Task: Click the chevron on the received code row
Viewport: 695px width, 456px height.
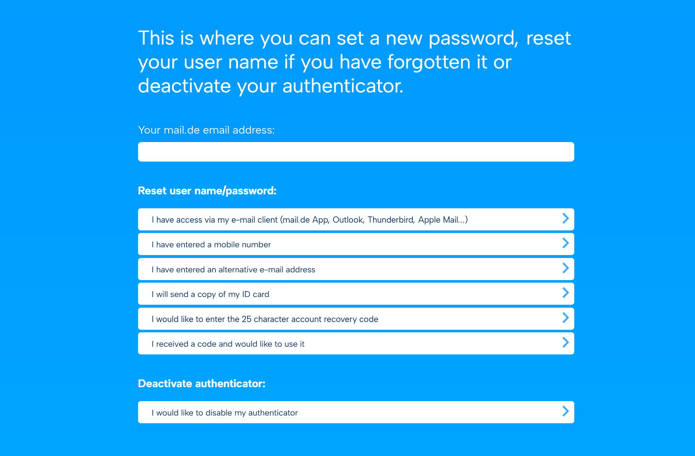Action: pyautogui.click(x=566, y=342)
